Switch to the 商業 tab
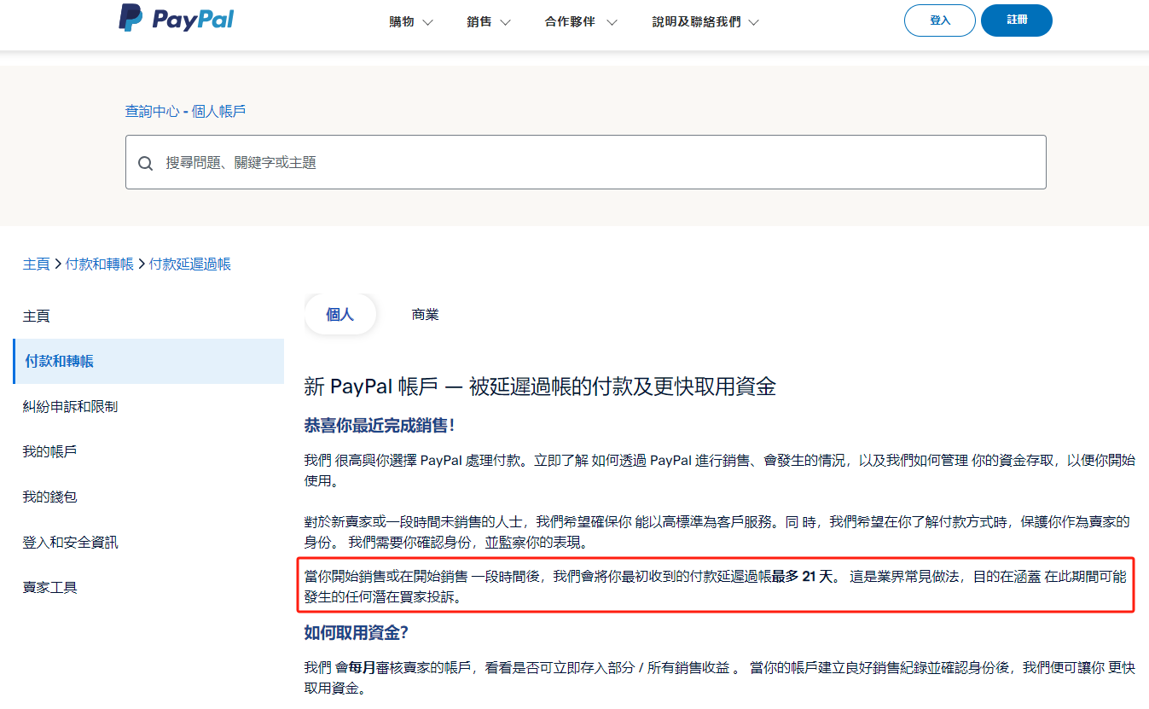1149x709 pixels. 425,314
